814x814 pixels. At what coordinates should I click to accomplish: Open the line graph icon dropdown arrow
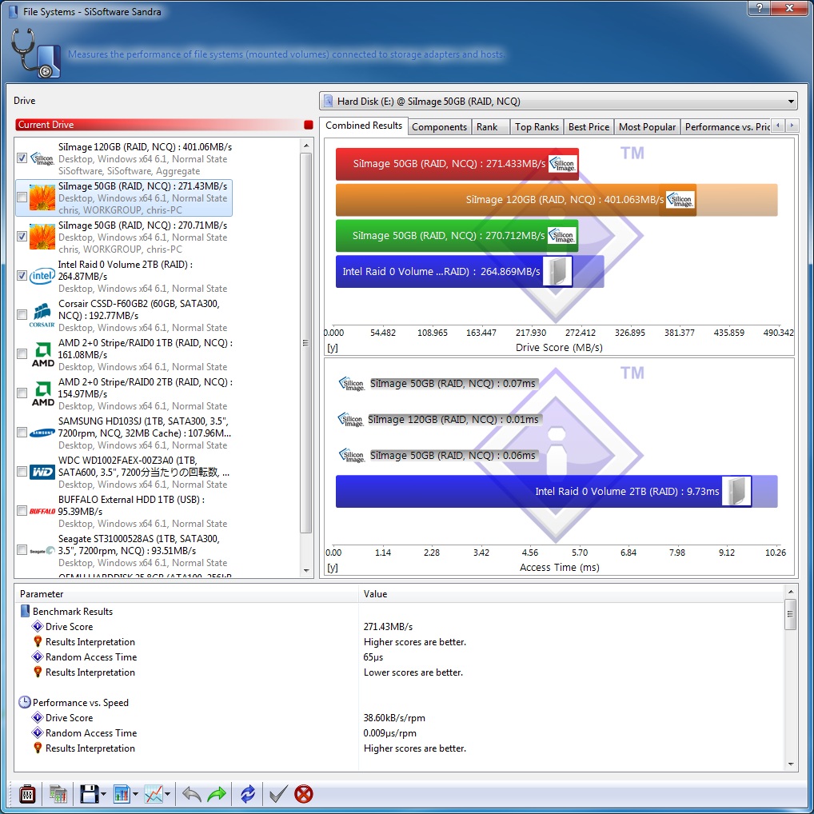(x=168, y=794)
